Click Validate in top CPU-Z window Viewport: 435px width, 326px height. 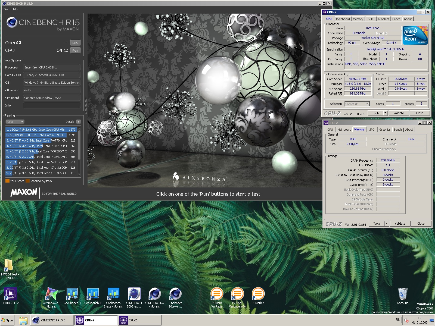pos(398,113)
